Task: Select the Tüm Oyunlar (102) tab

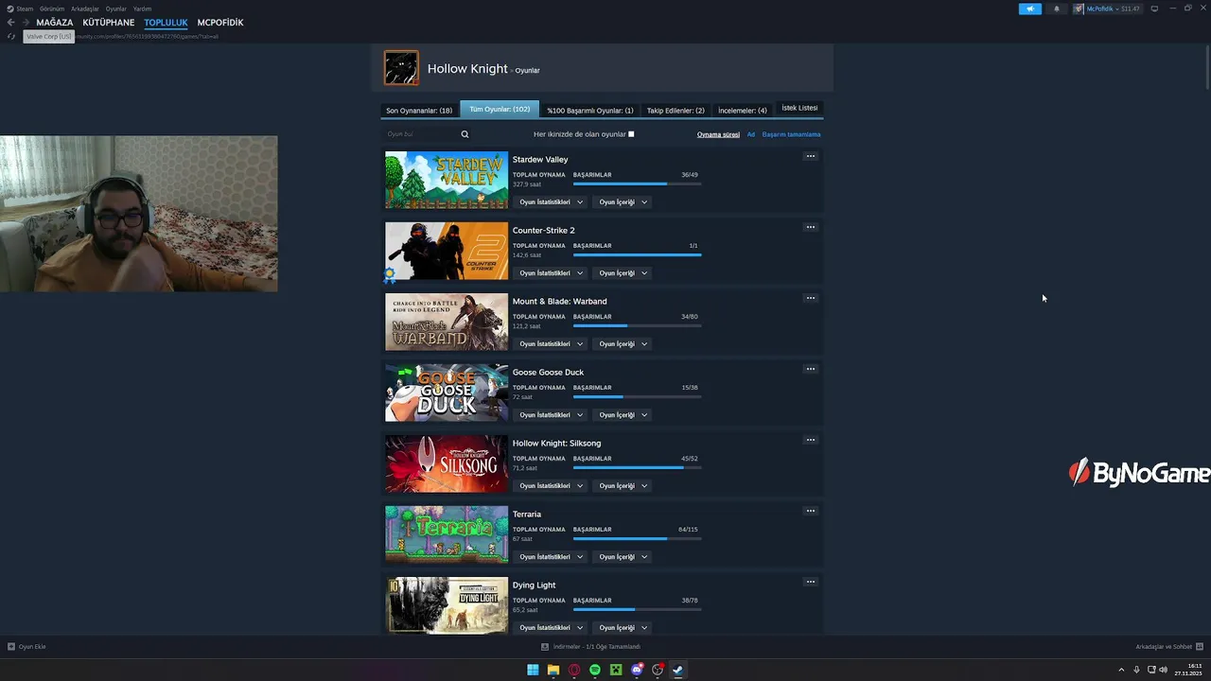Action: pos(500,109)
